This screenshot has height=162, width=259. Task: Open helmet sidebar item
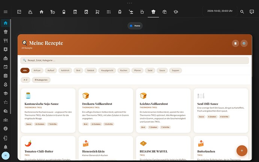point(6,111)
